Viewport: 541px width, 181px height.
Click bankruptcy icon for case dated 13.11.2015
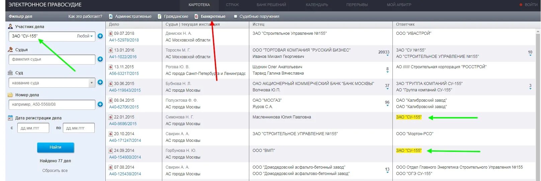coord(111,67)
